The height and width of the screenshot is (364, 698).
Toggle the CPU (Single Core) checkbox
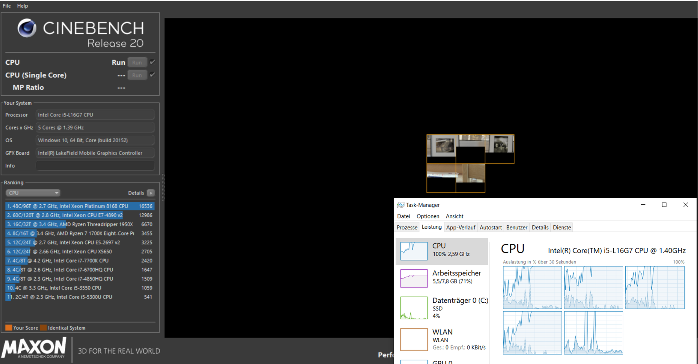(152, 75)
